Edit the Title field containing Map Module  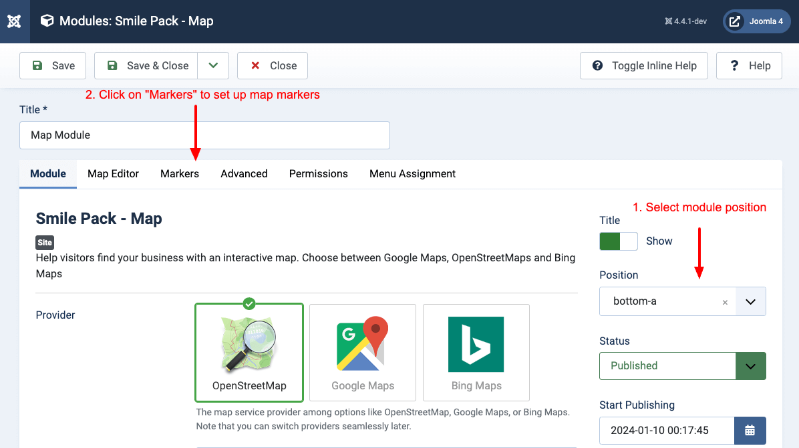pos(205,135)
